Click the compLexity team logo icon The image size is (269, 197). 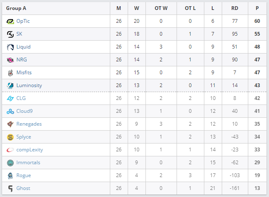10,150
